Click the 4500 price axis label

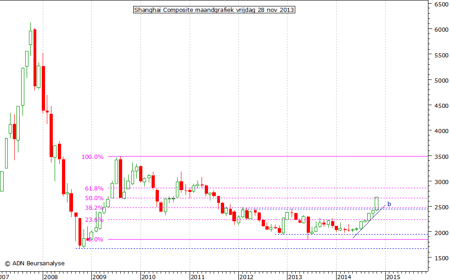(x=441, y=106)
